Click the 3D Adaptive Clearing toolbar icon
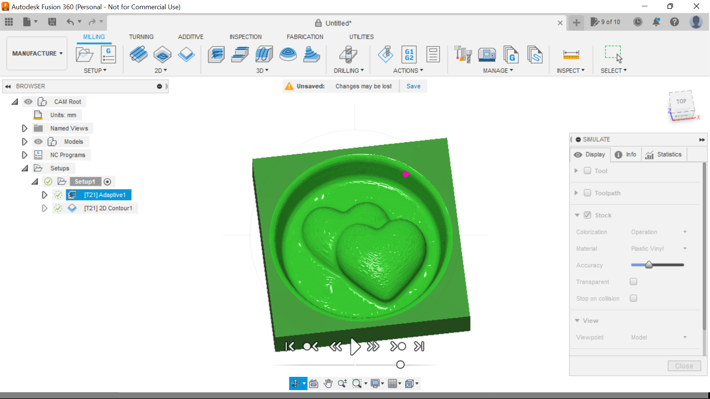 click(x=216, y=55)
